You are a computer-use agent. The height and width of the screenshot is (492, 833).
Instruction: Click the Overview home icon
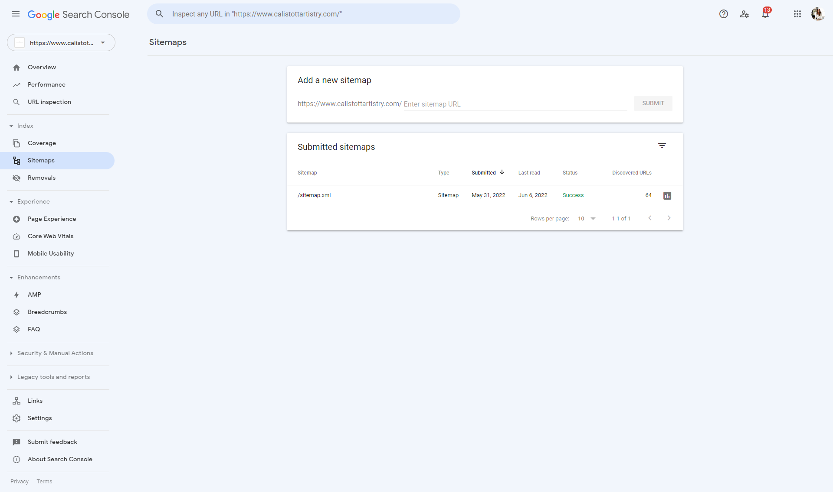click(x=16, y=68)
